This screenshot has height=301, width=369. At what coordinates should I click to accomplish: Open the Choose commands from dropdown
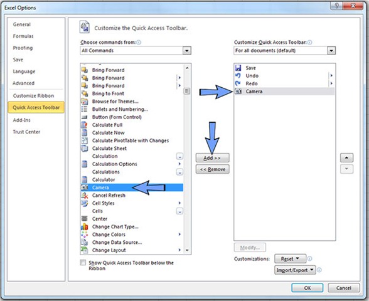tap(136, 51)
